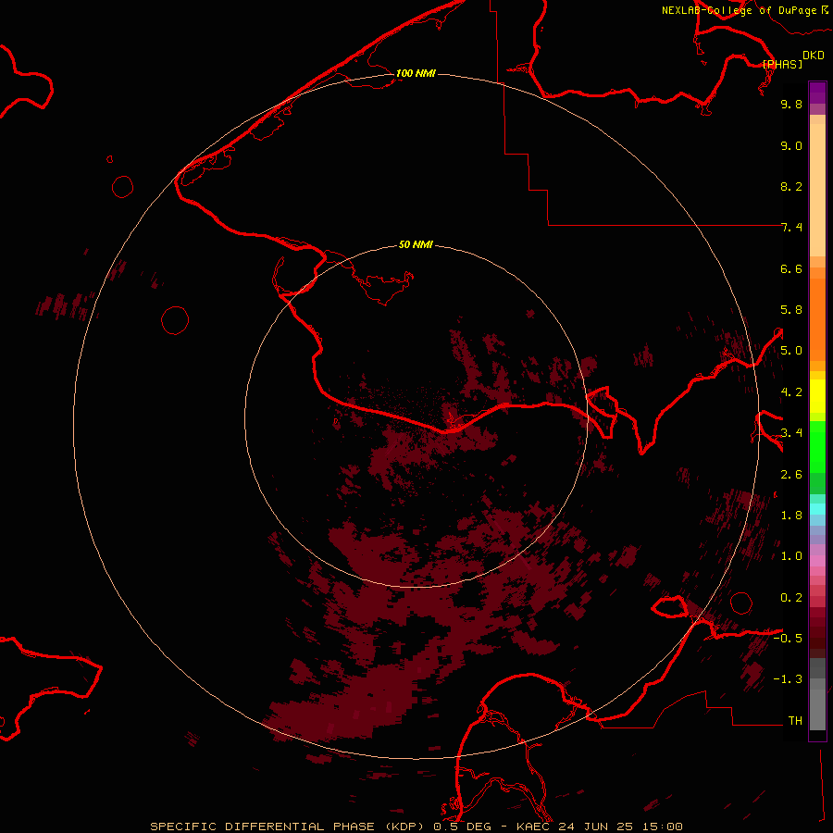Click the yellow segment of color bar
The image size is (833, 833).
[x=817, y=396]
